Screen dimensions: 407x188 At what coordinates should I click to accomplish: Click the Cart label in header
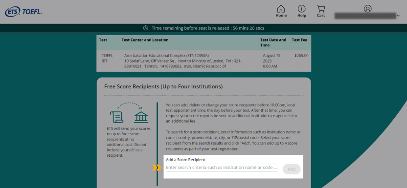[x=321, y=16]
